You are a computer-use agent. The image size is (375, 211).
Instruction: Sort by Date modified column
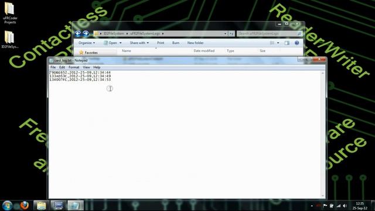[204, 51]
